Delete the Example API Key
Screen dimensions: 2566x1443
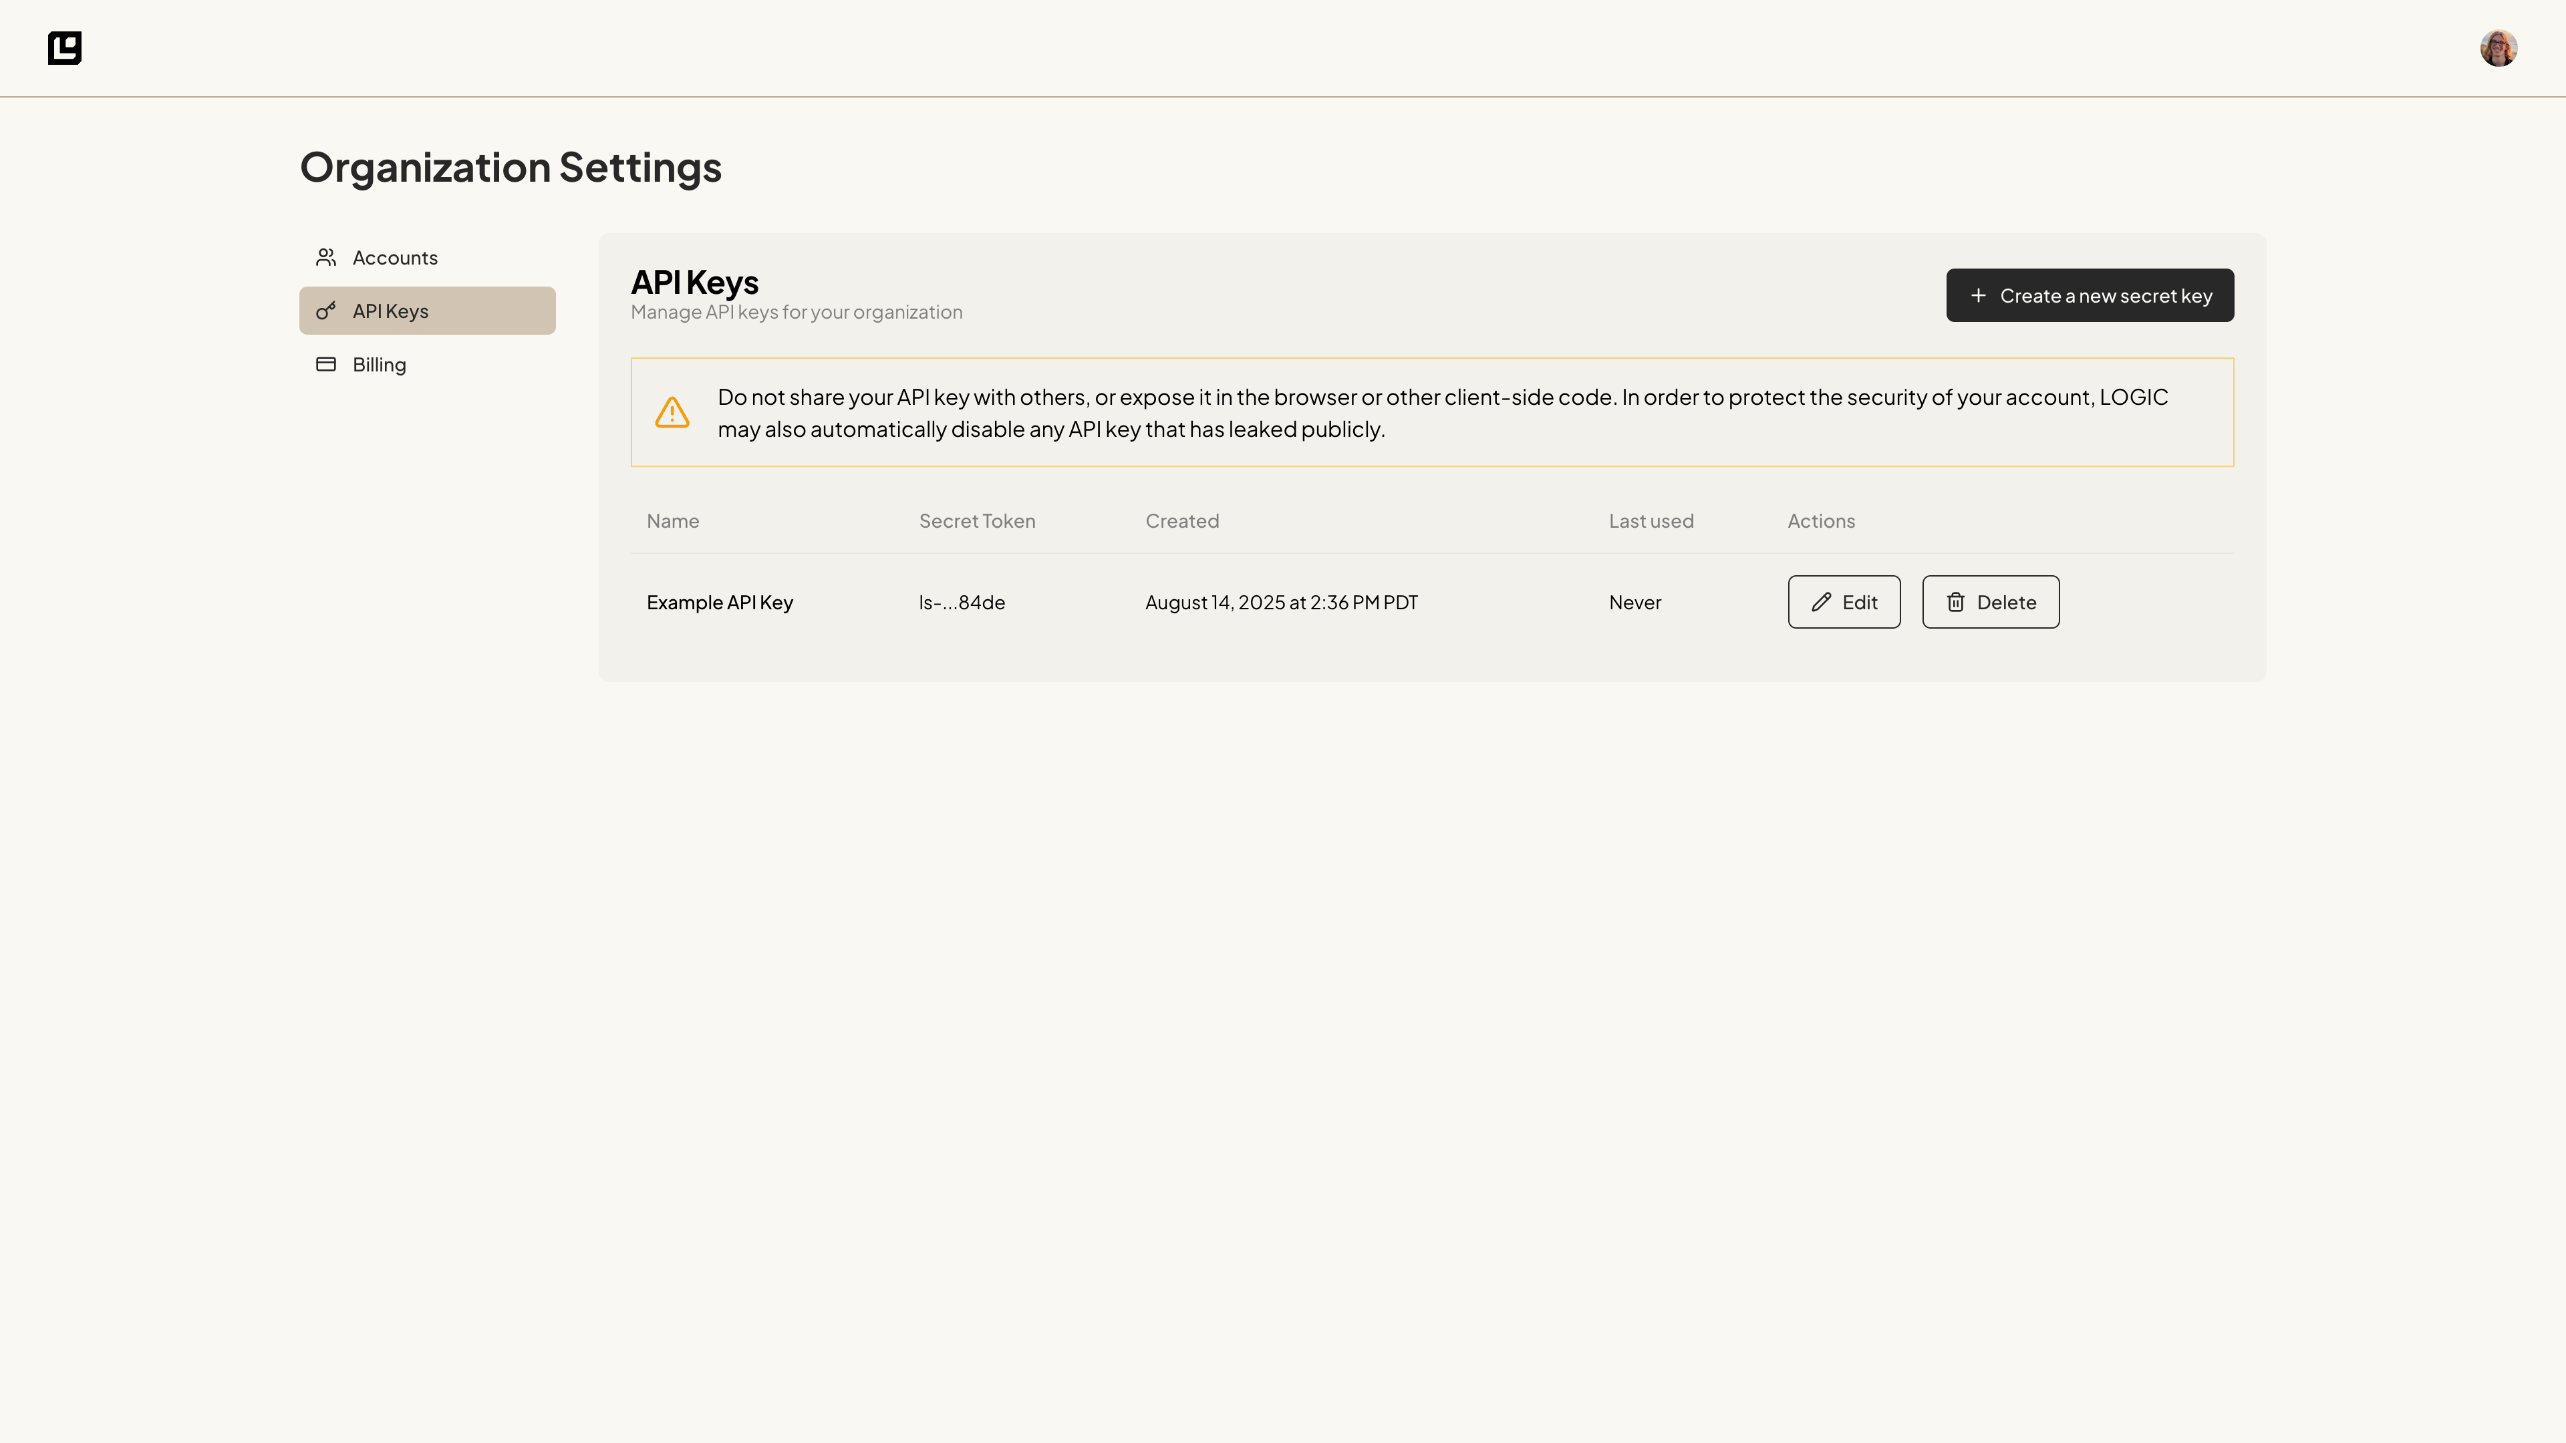1990,603
